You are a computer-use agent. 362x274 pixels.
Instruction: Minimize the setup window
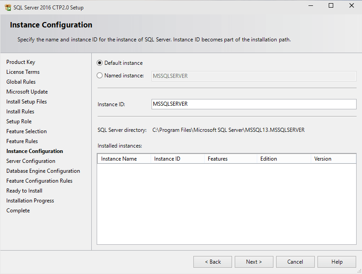[x=311, y=5]
